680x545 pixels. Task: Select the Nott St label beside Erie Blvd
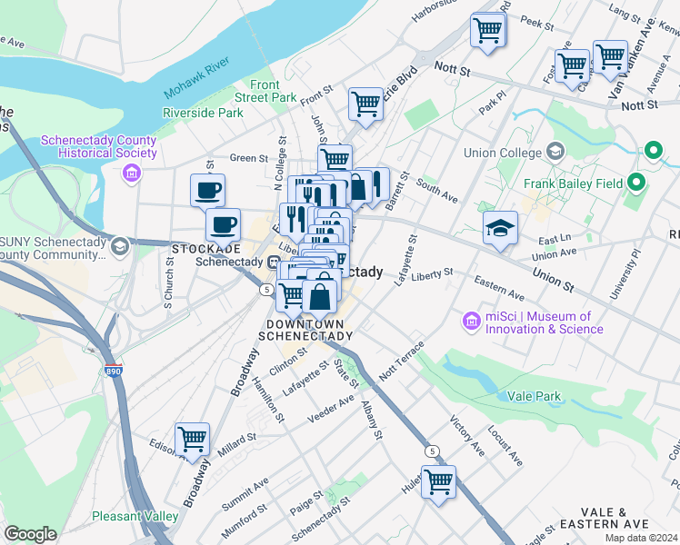pyautogui.click(x=453, y=68)
